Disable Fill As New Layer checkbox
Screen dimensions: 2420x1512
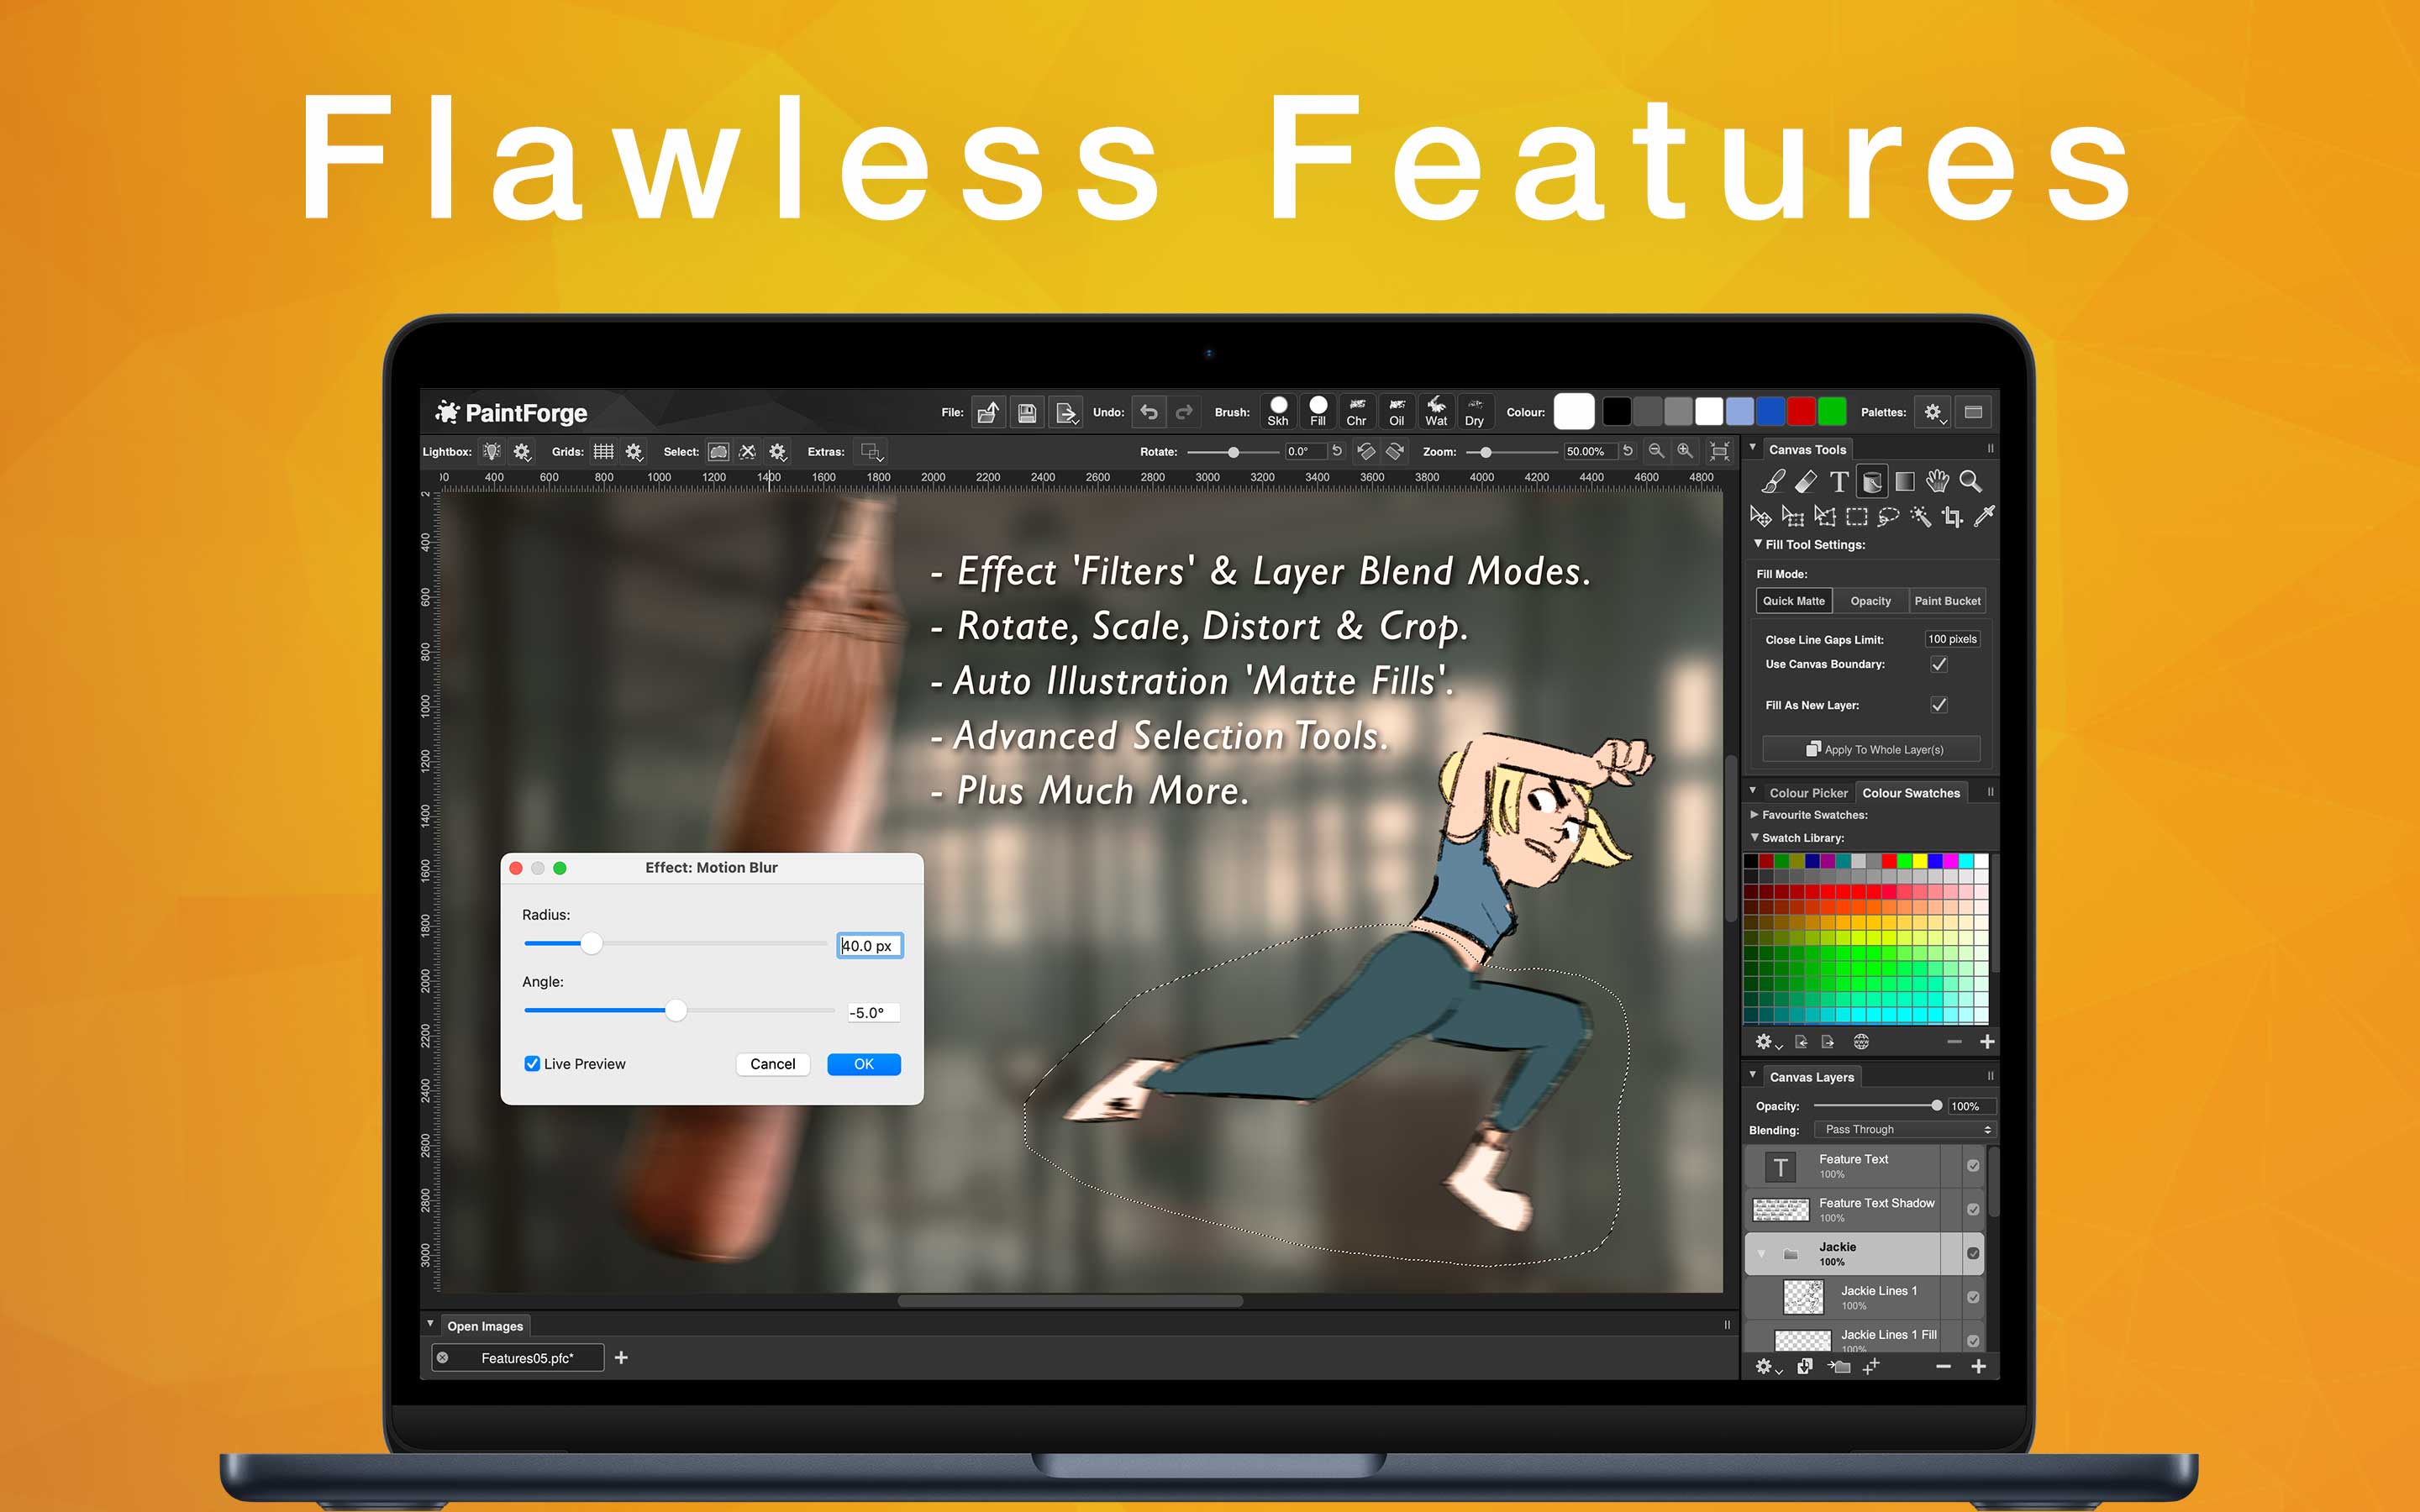(x=1939, y=705)
